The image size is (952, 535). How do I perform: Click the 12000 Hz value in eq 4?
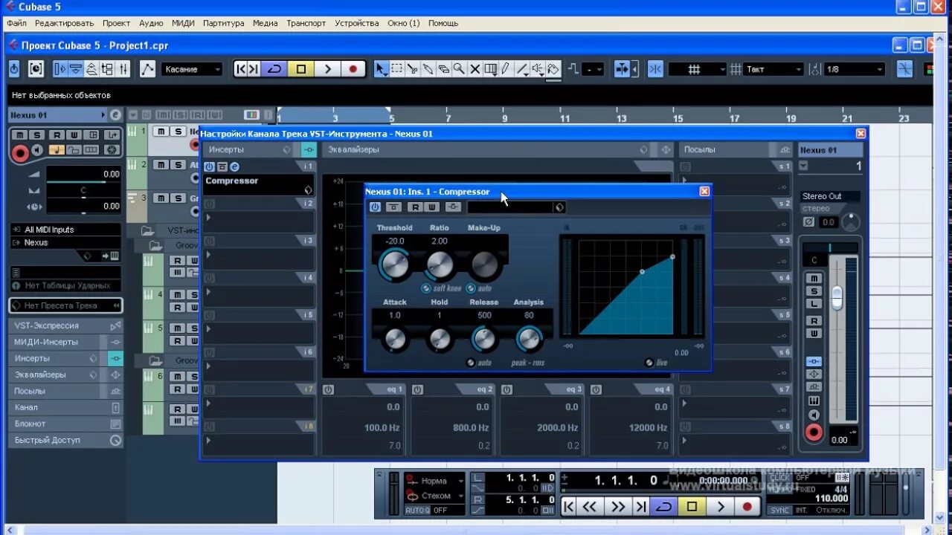pyautogui.click(x=647, y=427)
